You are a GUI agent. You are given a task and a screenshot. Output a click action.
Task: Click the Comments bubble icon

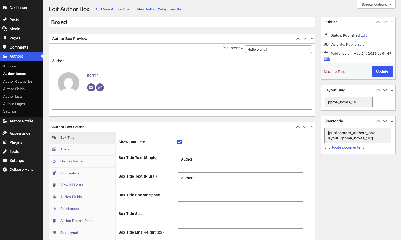(x=5, y=47)
